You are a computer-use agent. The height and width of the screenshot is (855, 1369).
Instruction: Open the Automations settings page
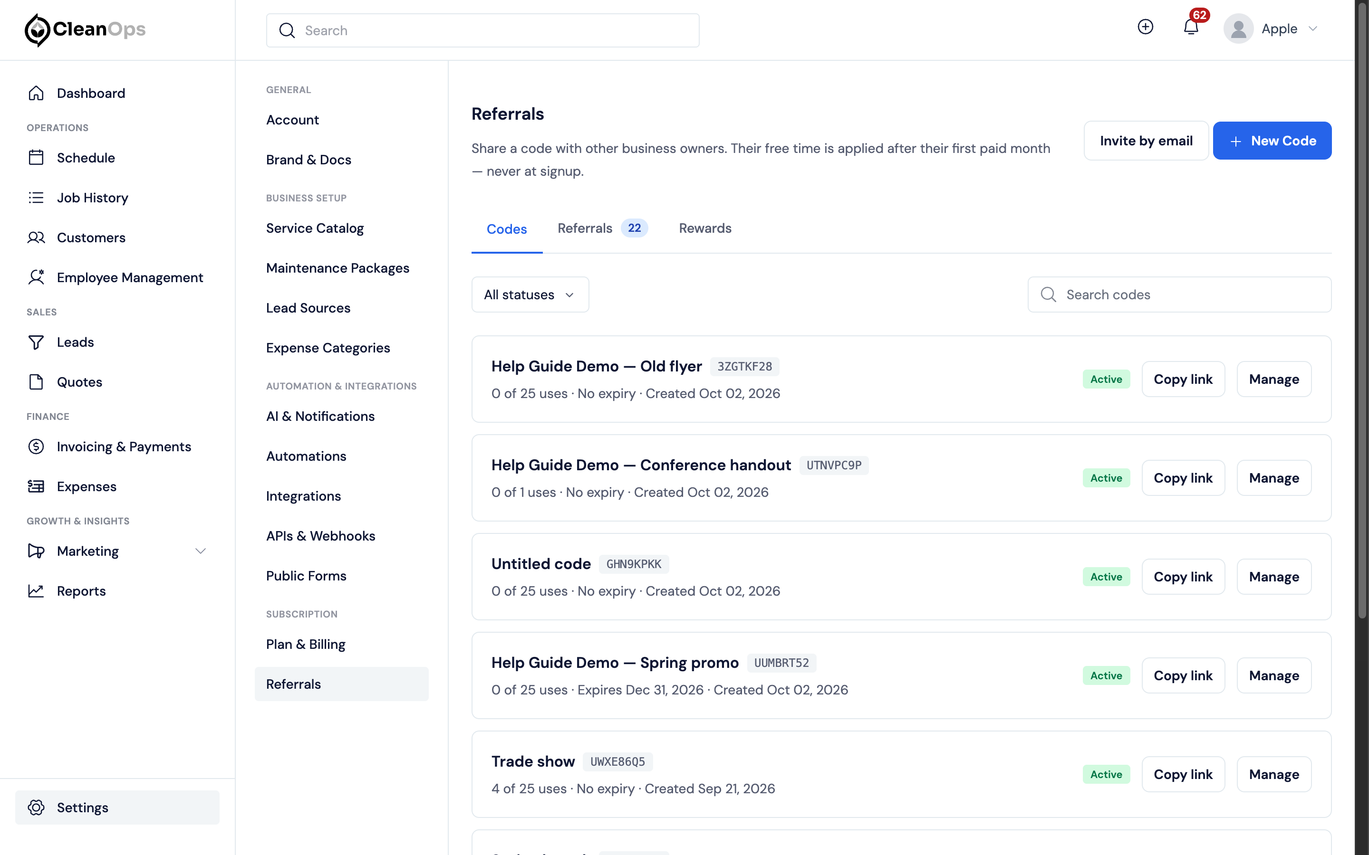click(x=306, y=456)
